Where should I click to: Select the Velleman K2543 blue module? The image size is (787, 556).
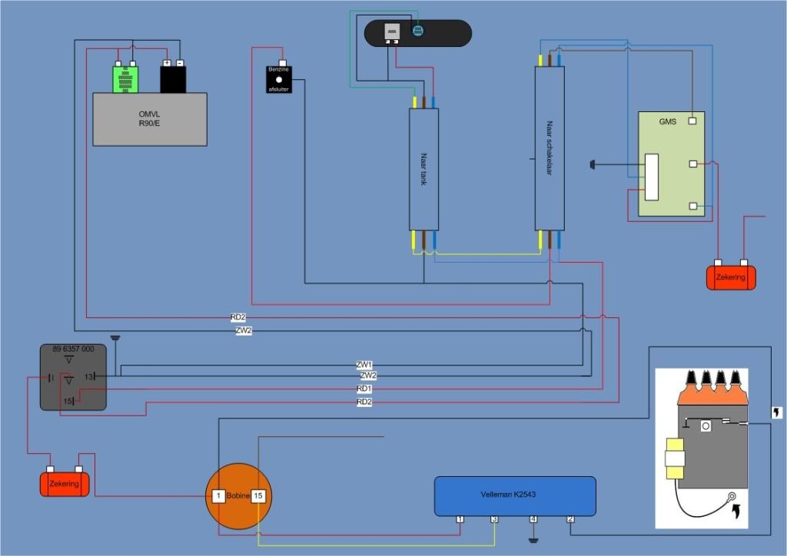[515, 496]
